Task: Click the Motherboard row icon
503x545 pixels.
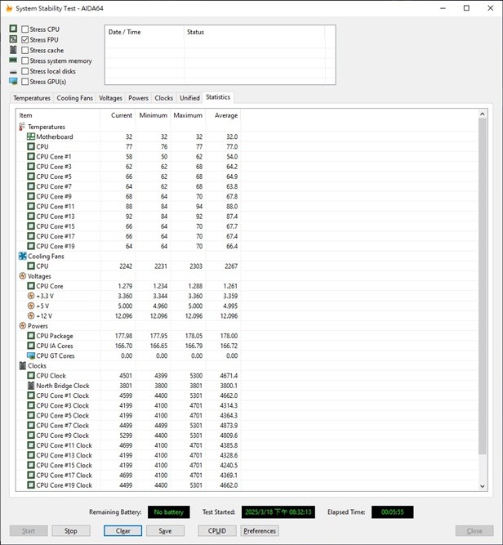Action: 31,136
